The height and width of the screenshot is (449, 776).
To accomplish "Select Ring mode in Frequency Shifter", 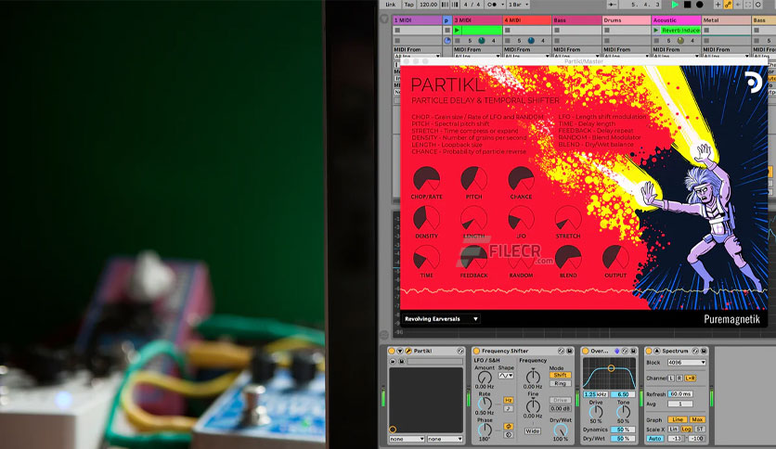I will [x=561, y=383].
